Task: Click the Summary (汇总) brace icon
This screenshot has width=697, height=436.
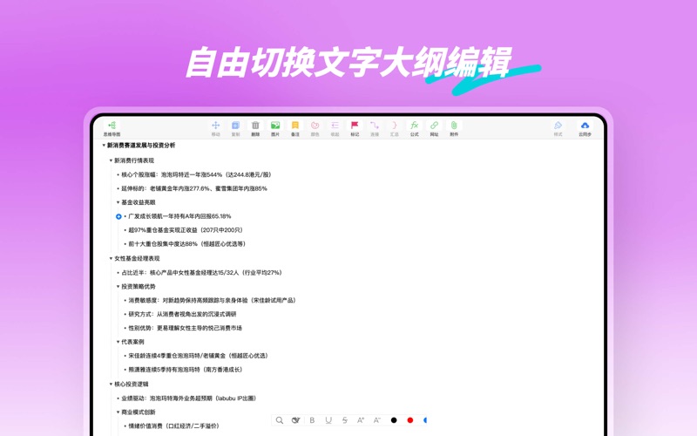Action: [395, 128]
